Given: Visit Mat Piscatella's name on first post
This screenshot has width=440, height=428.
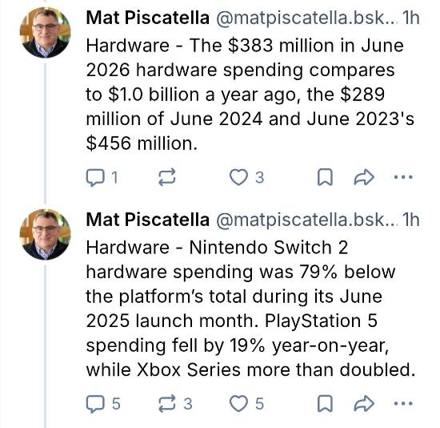Looking at the screenshot, I should tap(148, 18).
